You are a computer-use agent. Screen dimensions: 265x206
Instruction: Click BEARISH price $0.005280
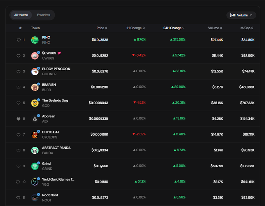(x=99, y=87)
